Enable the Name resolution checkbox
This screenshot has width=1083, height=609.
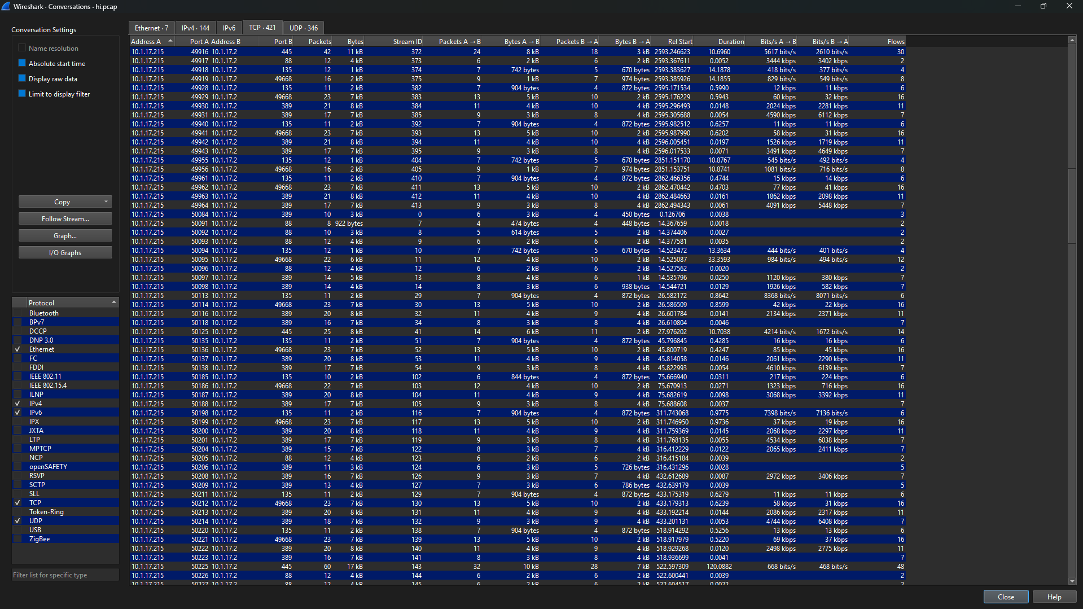point(22,48)
